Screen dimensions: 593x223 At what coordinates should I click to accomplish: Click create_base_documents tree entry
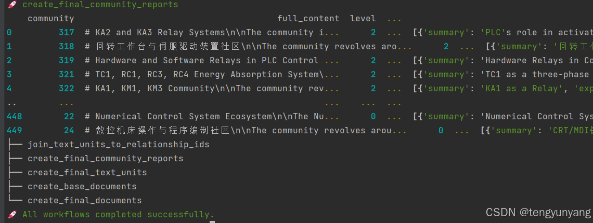tap(82, 186)
